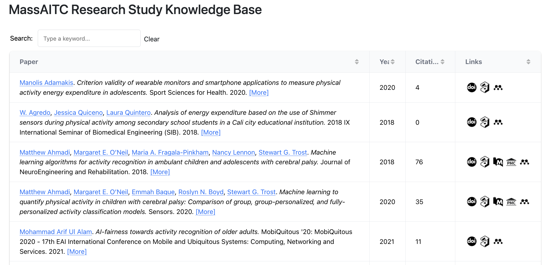The height and width of the screenshot is (265, 548).
Task: Open Mendeley dots icon in Adamakis row
Action: click(498, 88)
